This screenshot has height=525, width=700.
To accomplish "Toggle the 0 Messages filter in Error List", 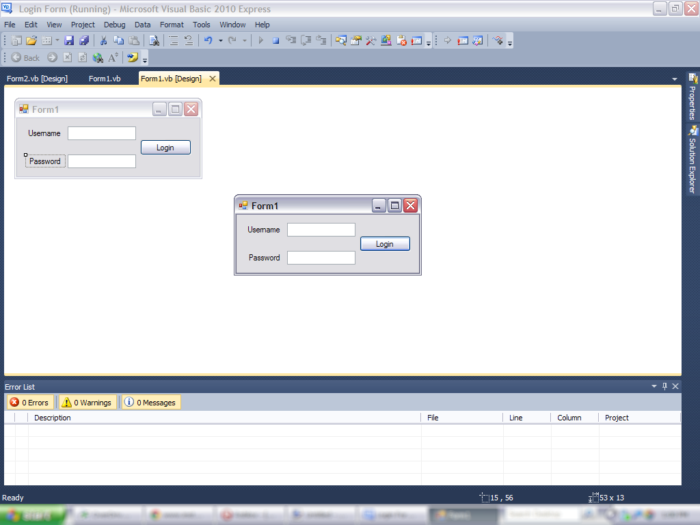I will 150,403.
